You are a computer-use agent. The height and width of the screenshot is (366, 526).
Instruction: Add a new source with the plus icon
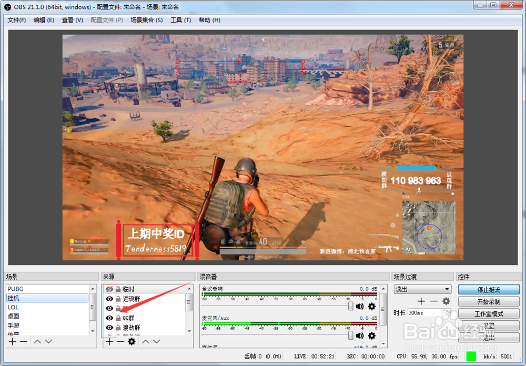click(x=109, y=341)
